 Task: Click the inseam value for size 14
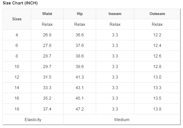coord(115,88)
